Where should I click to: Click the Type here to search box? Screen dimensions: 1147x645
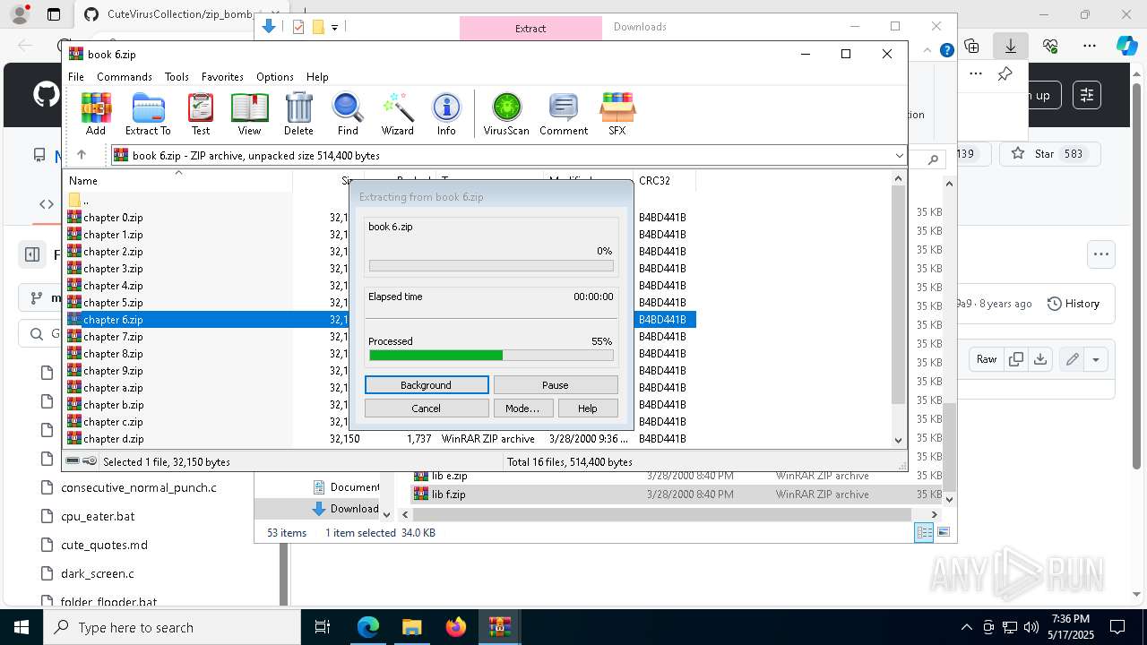coord(171,627)
